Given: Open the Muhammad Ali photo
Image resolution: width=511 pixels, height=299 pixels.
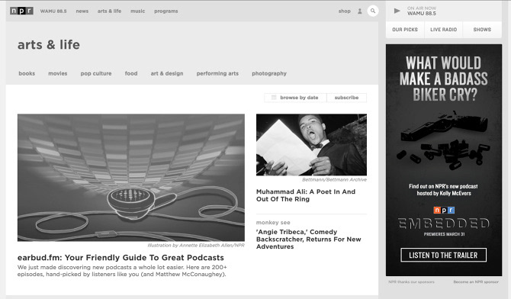Looking at the screenshot, I should 311,145.
